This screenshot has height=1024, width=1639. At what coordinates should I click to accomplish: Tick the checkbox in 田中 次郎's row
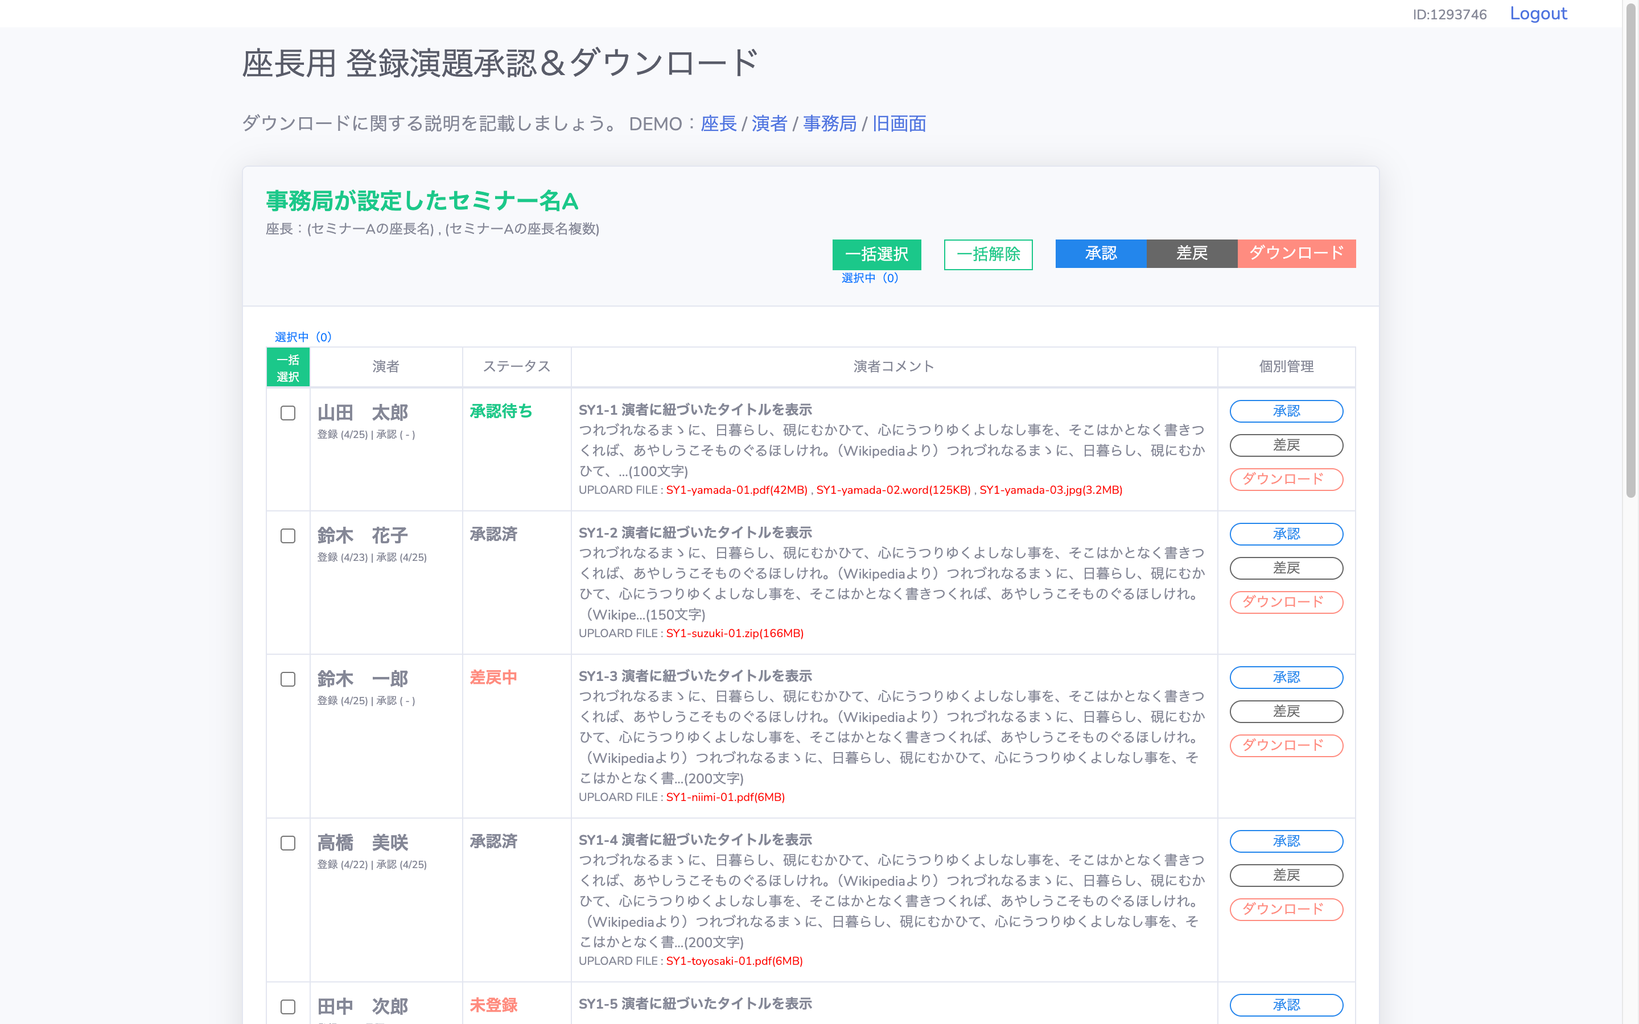click(x=288, y=1007)
